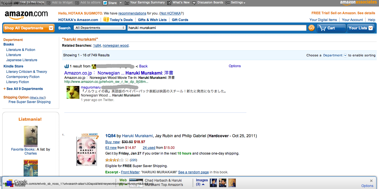
Task: Close the Google Related bar
Action: coord(371,181)
